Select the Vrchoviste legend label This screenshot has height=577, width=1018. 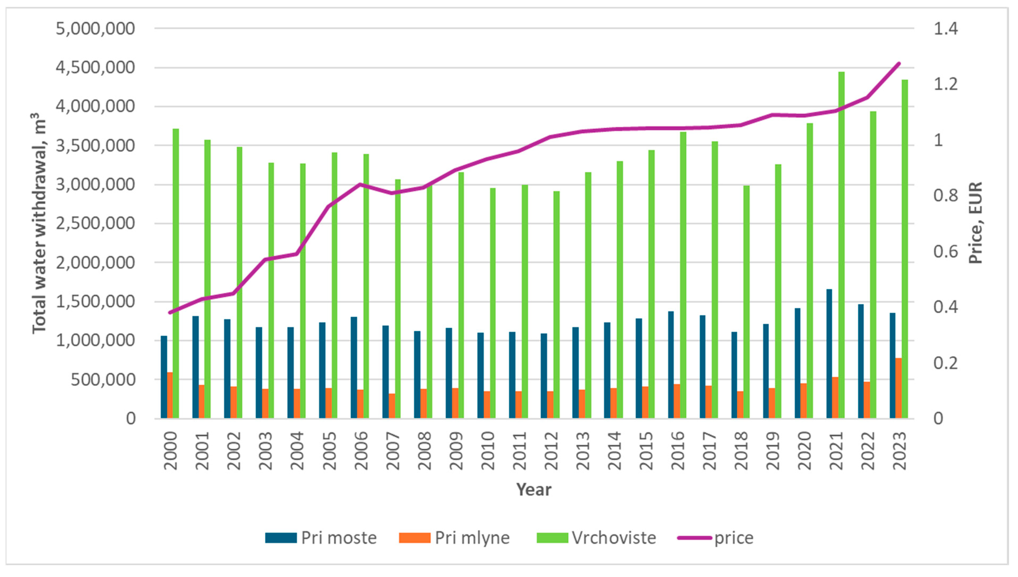[614, 538]
